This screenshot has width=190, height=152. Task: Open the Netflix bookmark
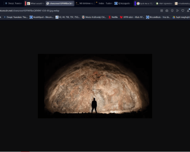click(x=113, y=17)
